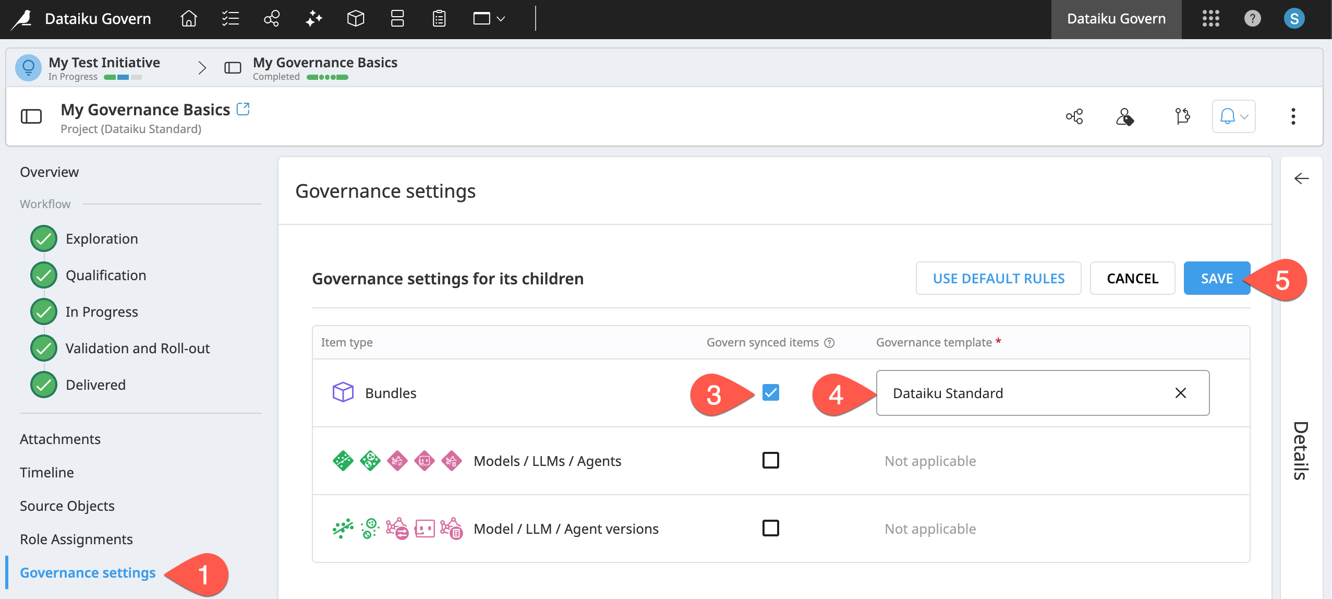Open the Bundles cube icon in navbar
1332x599 pixels.
(x=355, y=19)
